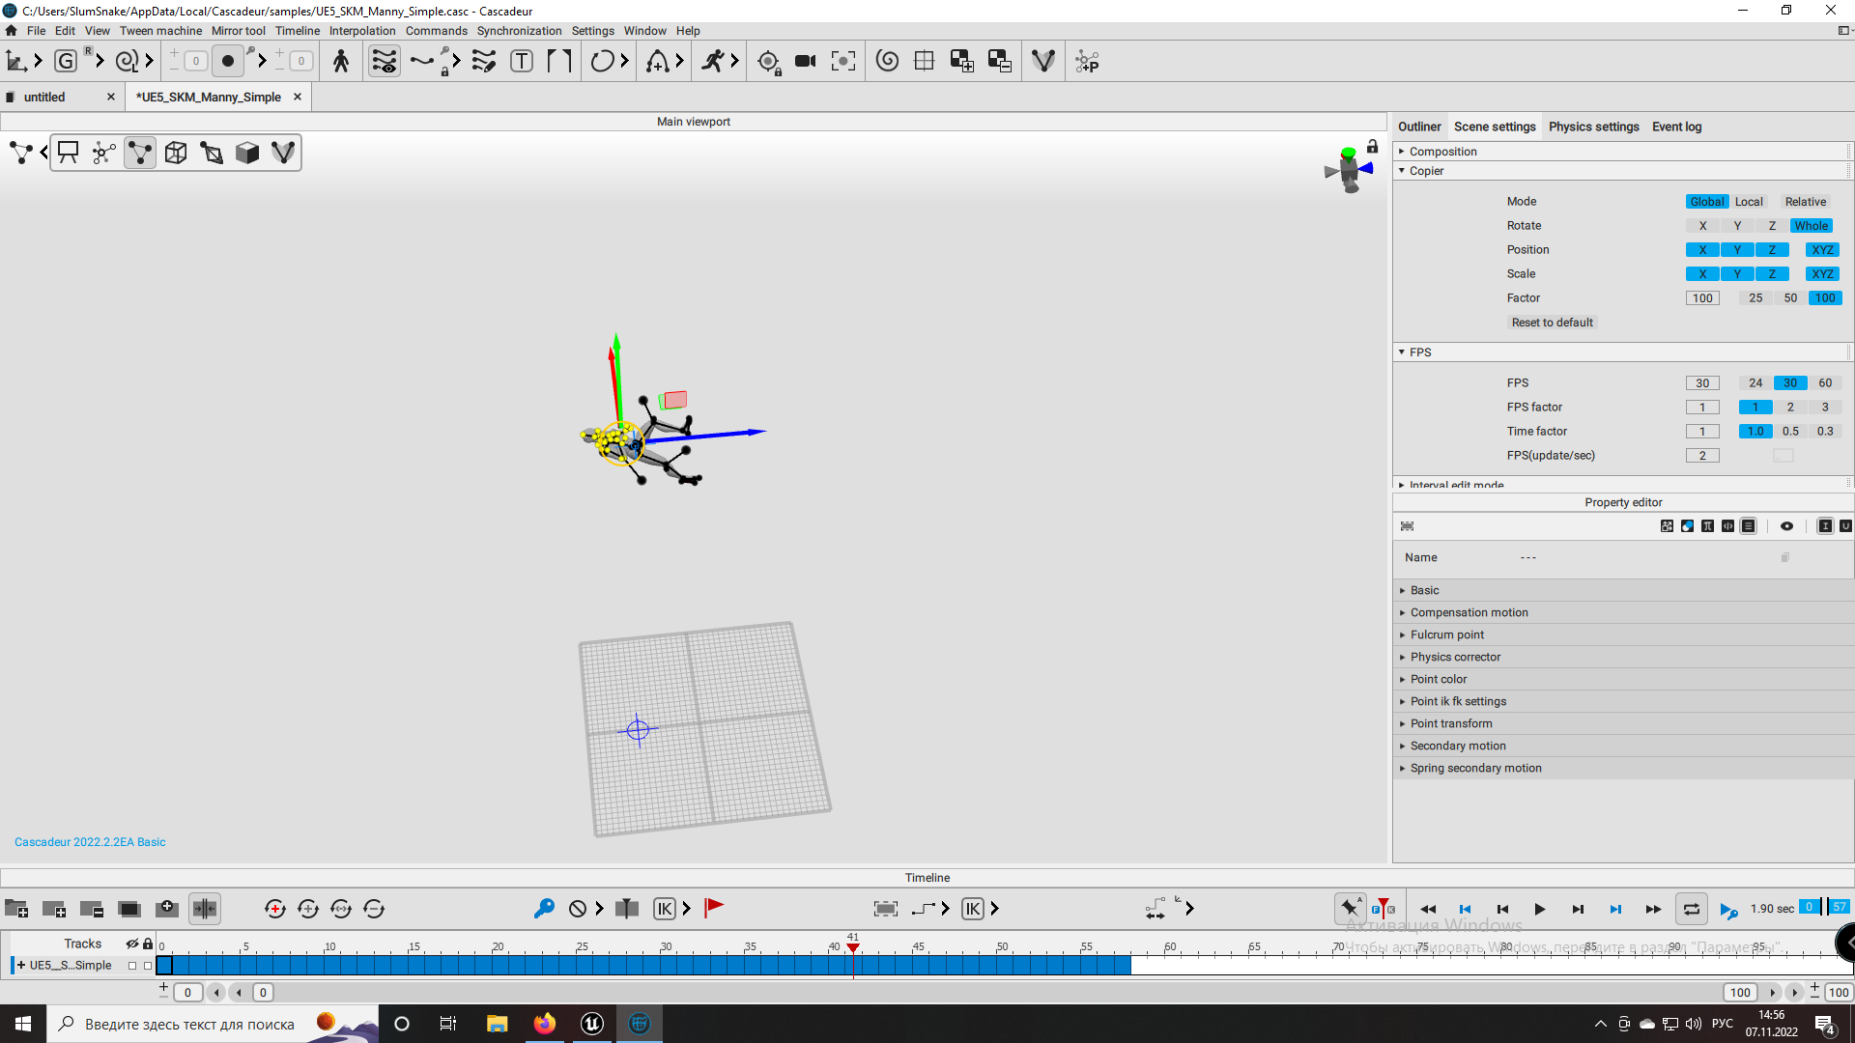Screen dimensions: 1855x1043
Task: Click the target lock icon in the toolbar
Action: click(768, 63)
